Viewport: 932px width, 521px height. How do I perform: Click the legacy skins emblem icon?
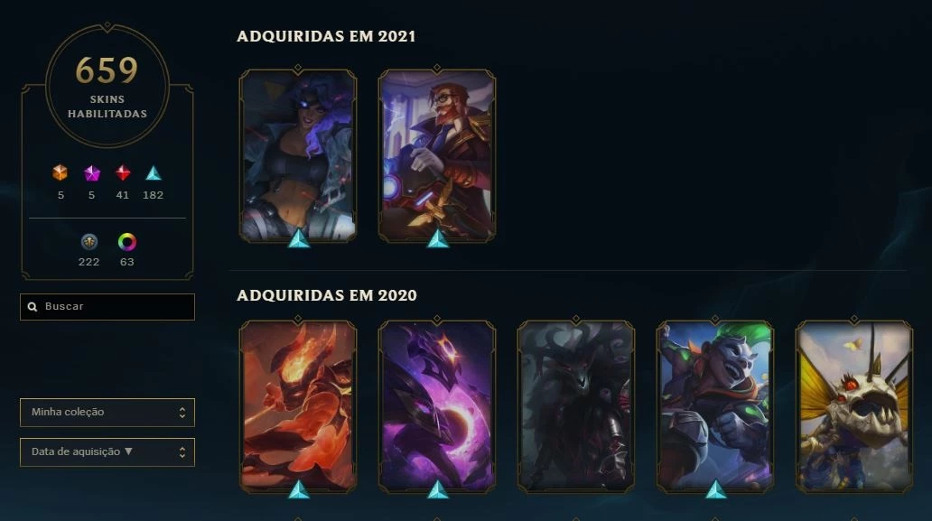coord(89,242)
